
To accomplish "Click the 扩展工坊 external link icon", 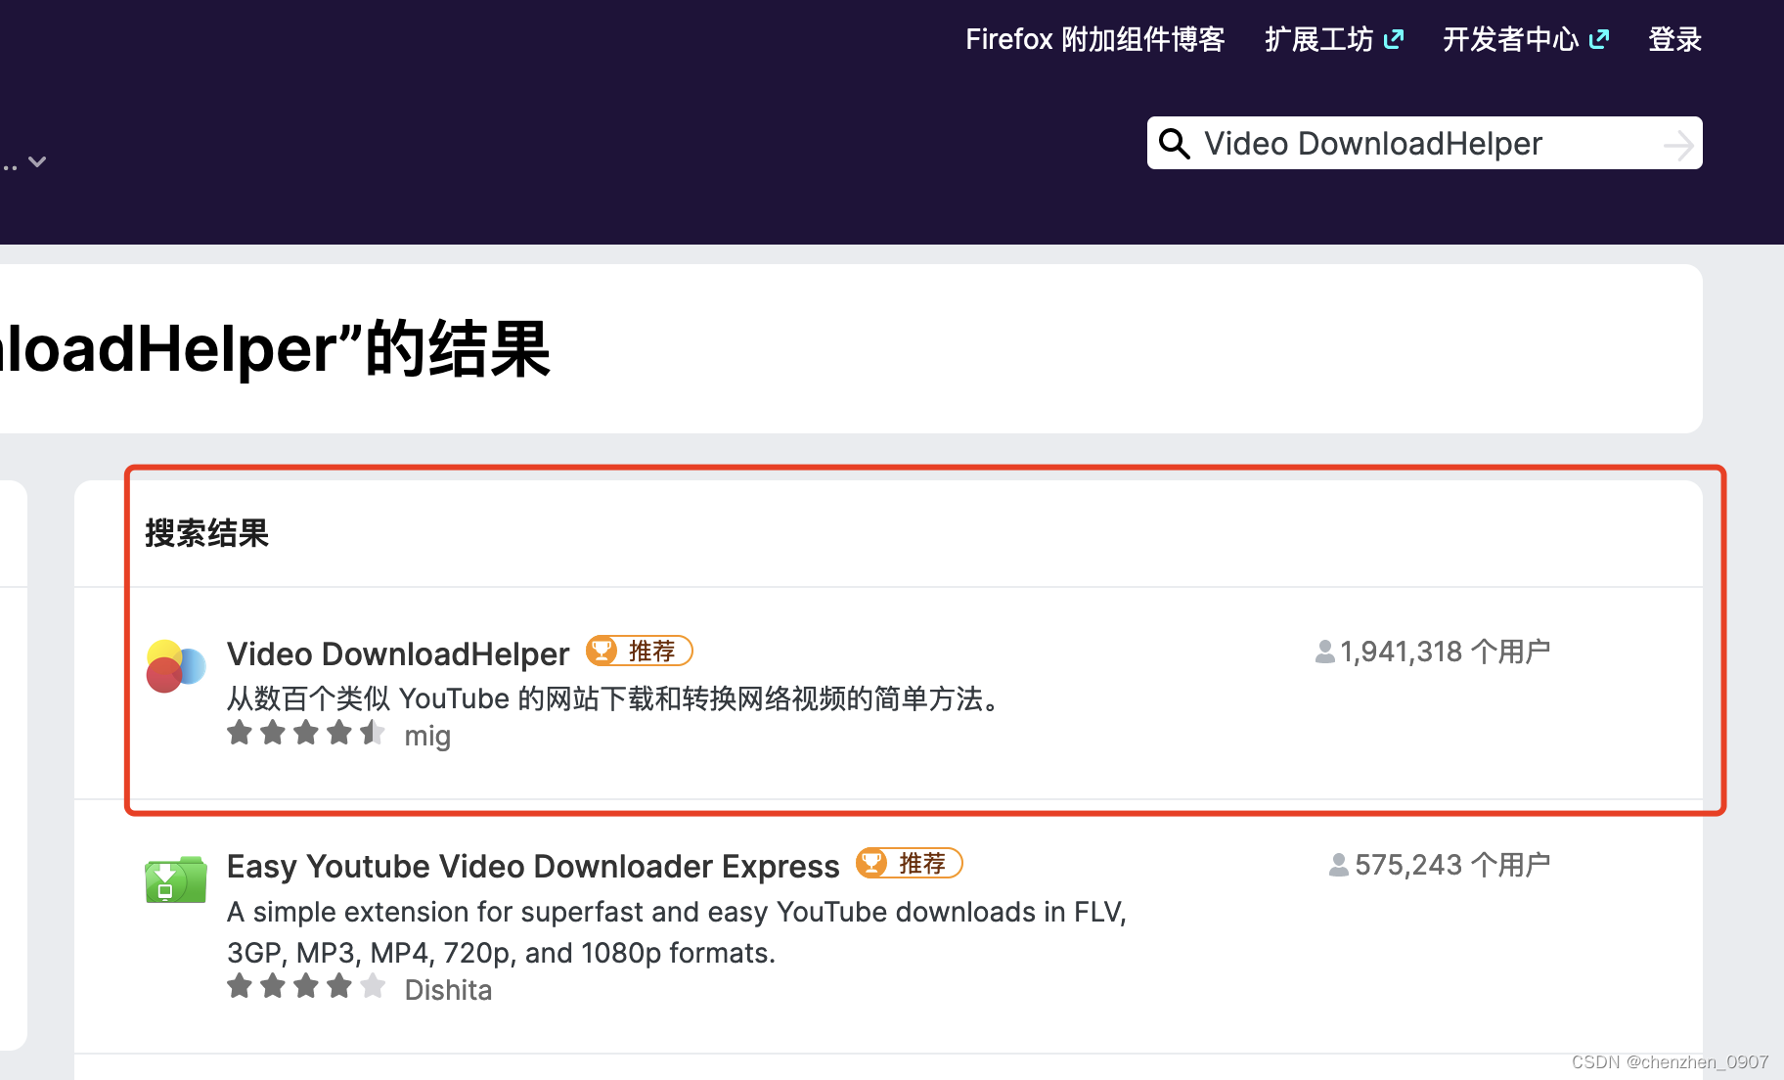I will (x=1394, y=39).
